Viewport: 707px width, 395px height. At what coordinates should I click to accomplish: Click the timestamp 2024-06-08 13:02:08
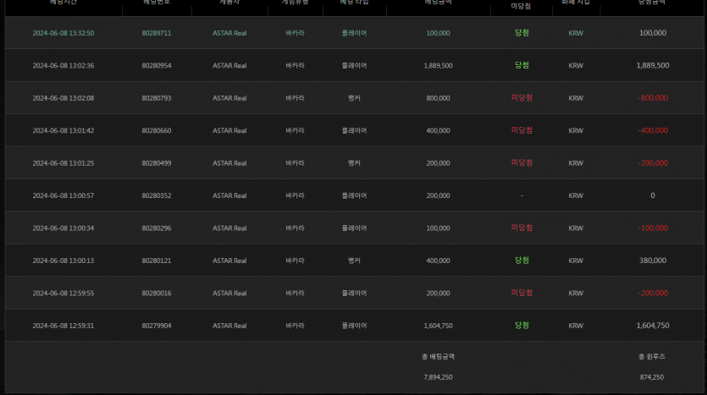click(x=64, y=98)
